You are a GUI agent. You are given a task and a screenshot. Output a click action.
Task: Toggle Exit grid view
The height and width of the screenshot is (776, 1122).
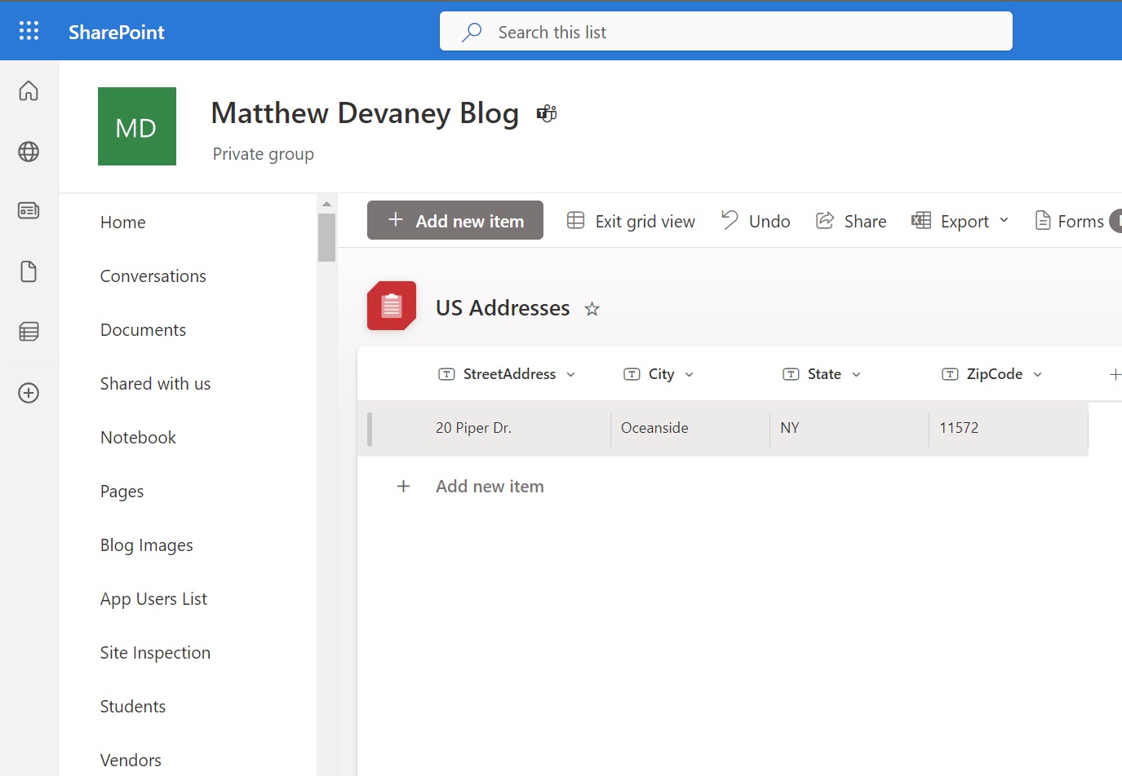click(x=632, y=221)
